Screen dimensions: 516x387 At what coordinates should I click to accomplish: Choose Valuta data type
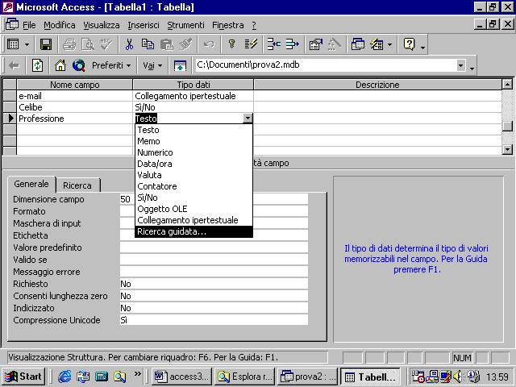coord(193,175)
